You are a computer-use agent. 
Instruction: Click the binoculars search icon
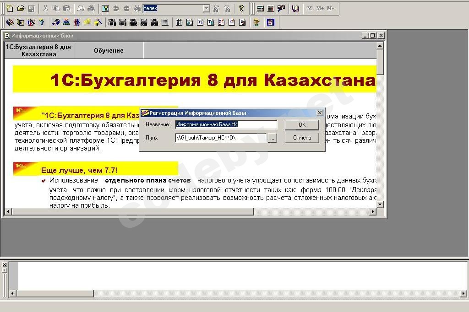(137, 8)
